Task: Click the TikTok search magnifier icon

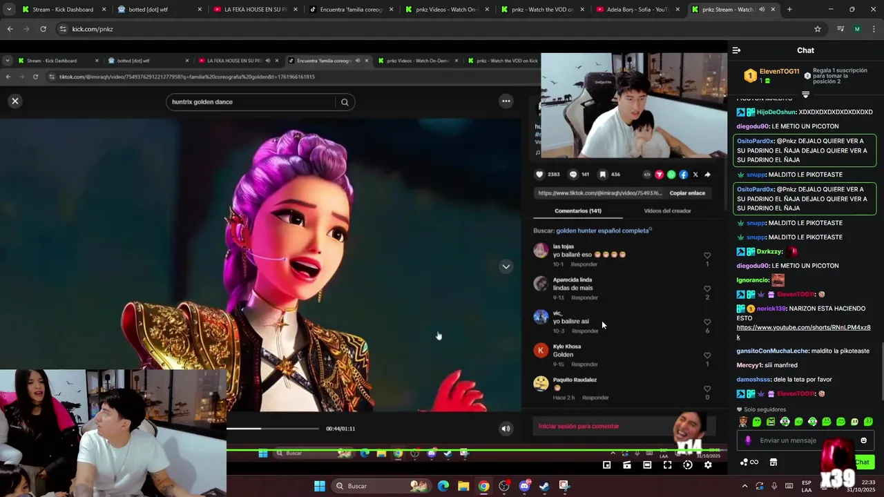Action: 345,102
